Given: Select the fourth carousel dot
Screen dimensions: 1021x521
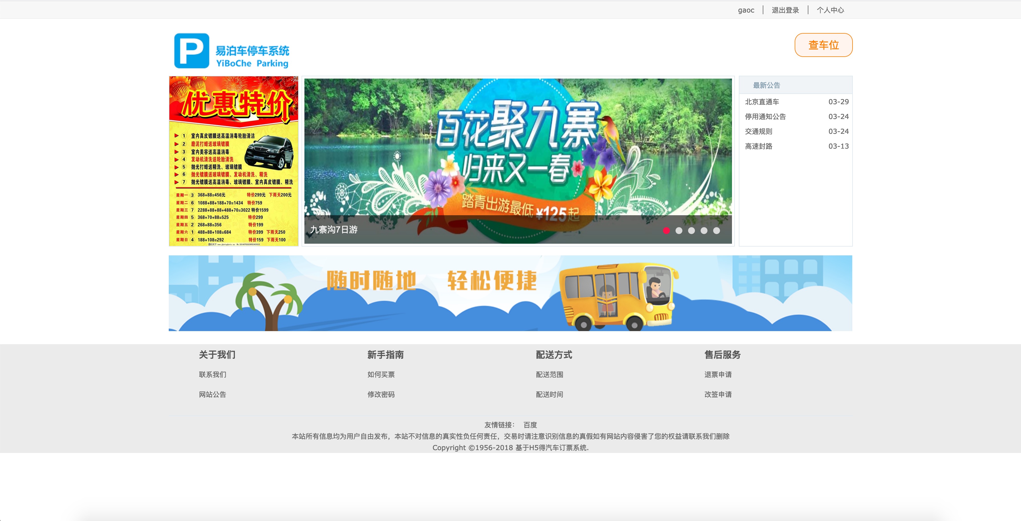Looking at the screenshot, I should 704,230.
